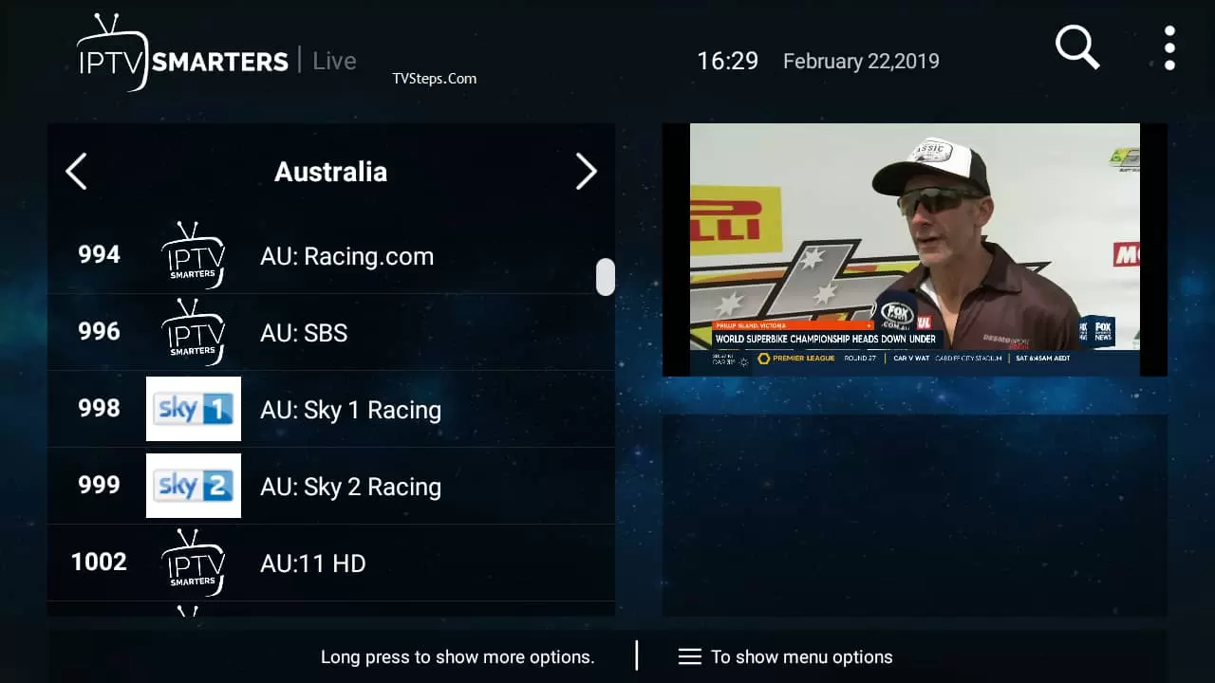Select channel AU: SBS
The image size is (1215, 683).
pyautogui.click(x=304, y=333)
